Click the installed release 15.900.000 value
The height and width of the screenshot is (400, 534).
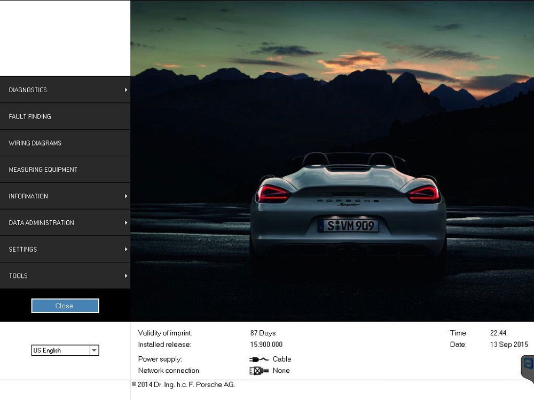[266, 345]
